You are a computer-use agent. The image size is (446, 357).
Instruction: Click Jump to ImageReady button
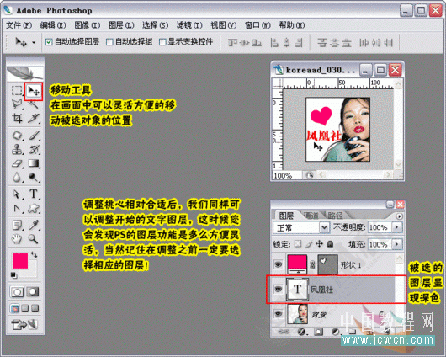tap(24, 324)
